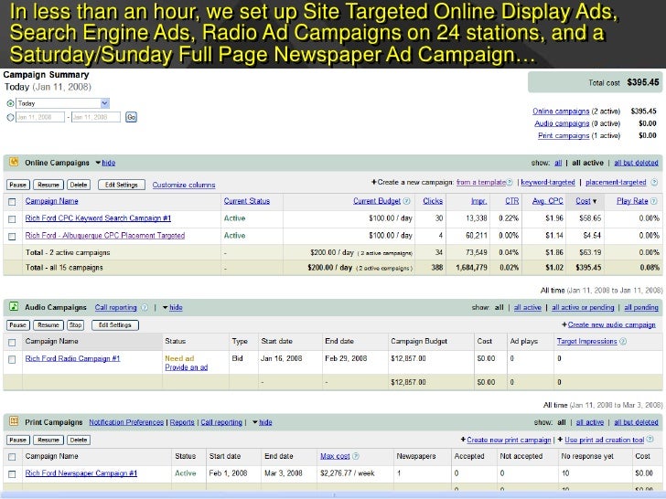Filter audio campaigns to all active or pending

583,307
